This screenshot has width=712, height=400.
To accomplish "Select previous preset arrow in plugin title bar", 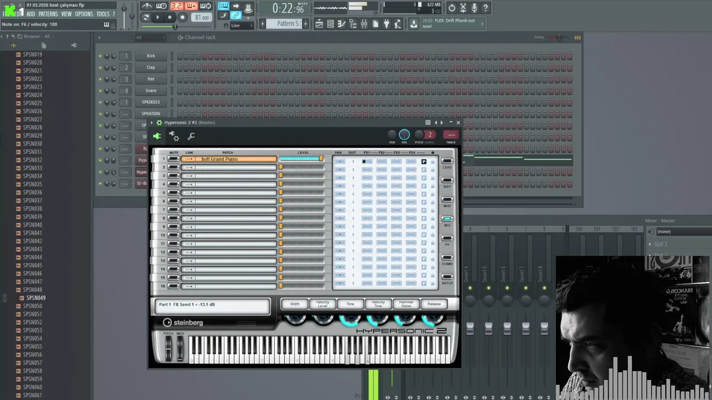I will click(x=436, y=122).
